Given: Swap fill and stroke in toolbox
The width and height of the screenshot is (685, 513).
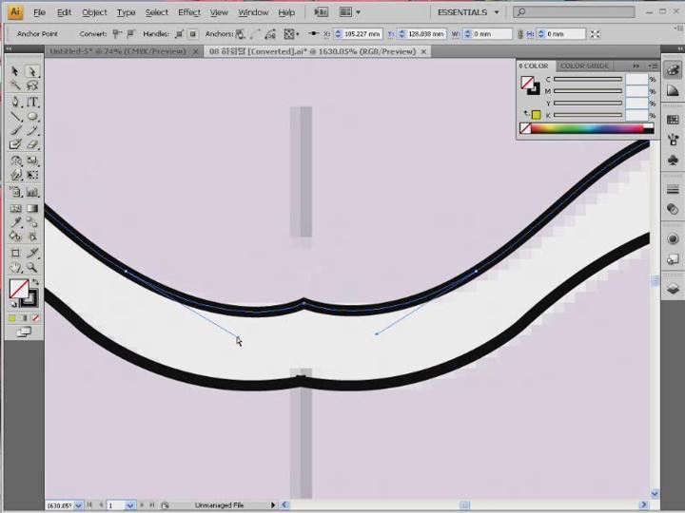Looking at the screenshot, I should [35, 282].
